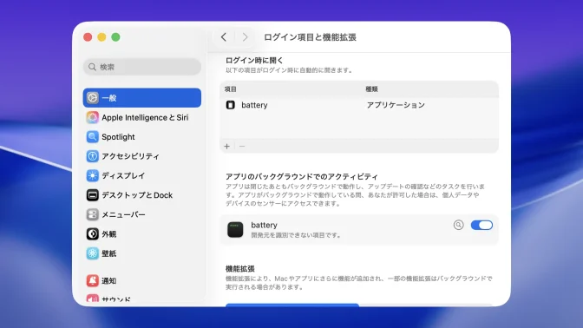
Task: Open the ディスプレイ sidebar label
Action: pos(123,175)
